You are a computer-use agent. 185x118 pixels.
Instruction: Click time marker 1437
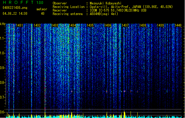pos(125,25)
